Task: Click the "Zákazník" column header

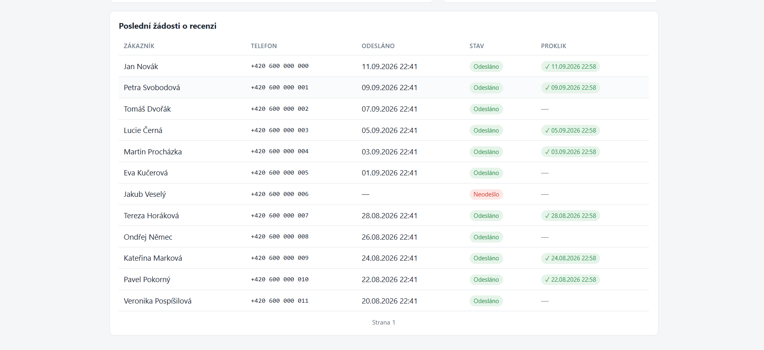Action: click(x=139, y=46)
